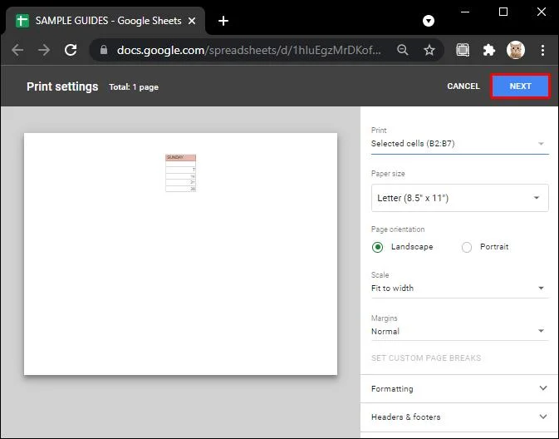Click SET CUSTOM PAGE BREAKS
This screenshot has height=439, width=559.
click(426, 358)
